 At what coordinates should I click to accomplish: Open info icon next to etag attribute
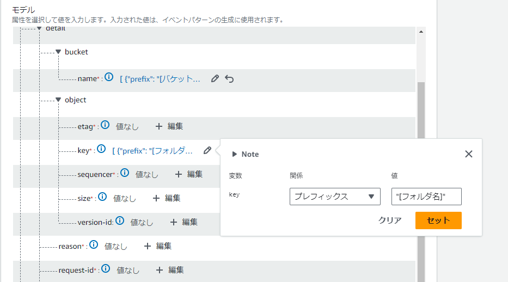(105, 125)
